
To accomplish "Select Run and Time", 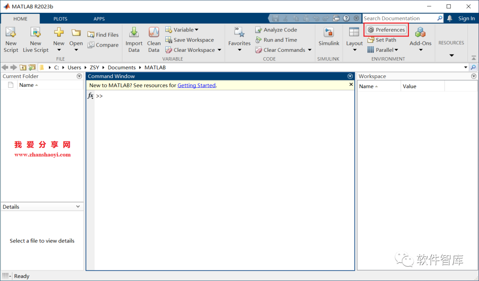I will (276, 40).
